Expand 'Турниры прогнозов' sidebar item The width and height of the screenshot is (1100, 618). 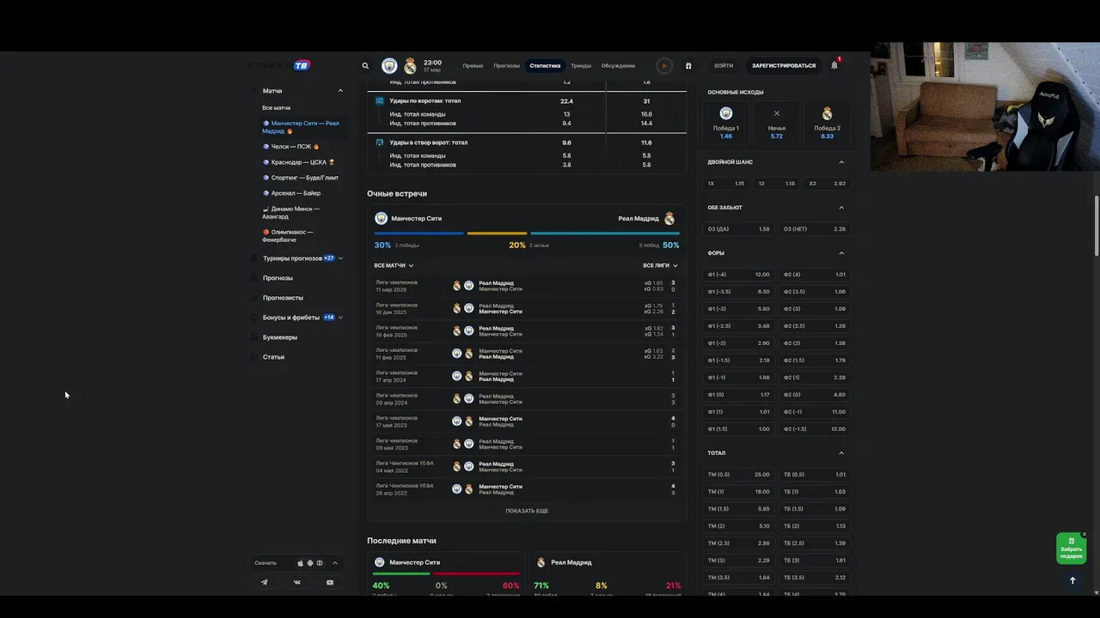coord(340,258)
